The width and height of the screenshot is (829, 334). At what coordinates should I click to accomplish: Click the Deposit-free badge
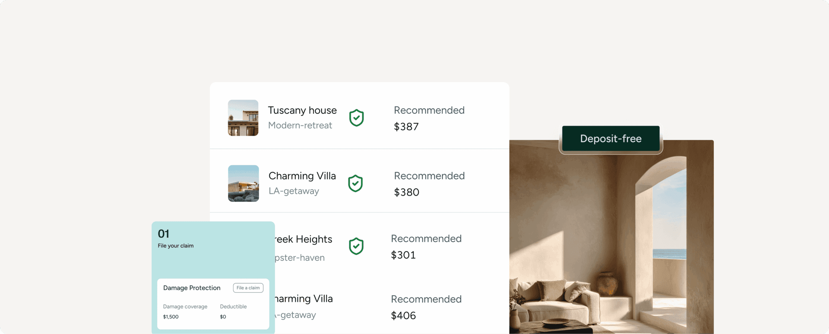pos(611,139)
